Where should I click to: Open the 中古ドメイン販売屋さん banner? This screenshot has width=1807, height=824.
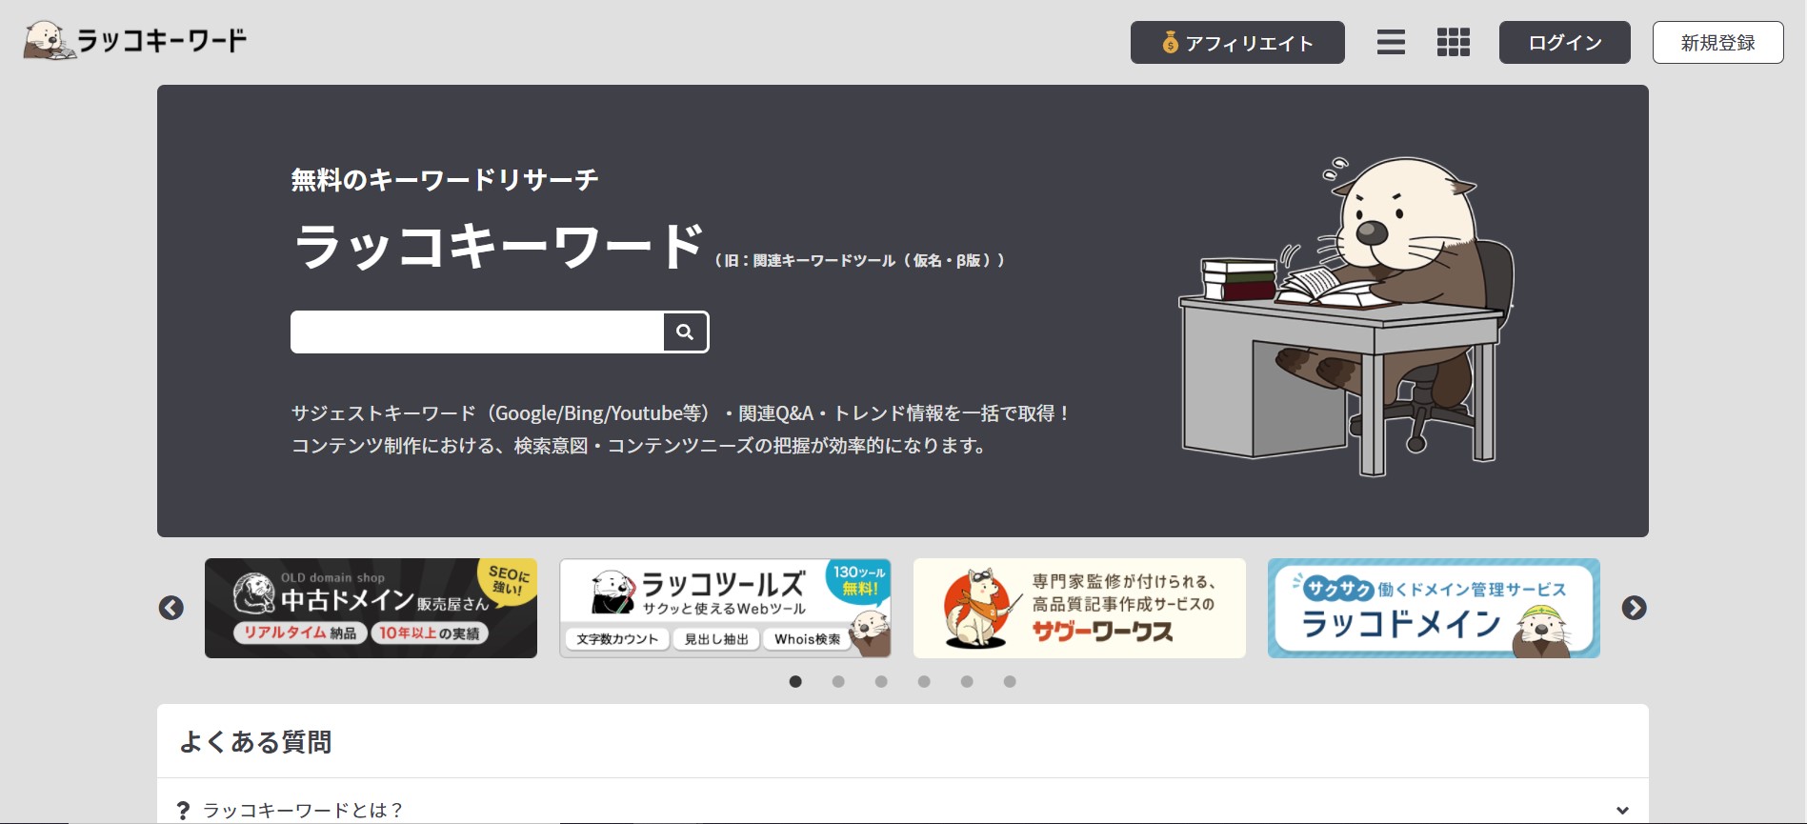pos(371,608)
